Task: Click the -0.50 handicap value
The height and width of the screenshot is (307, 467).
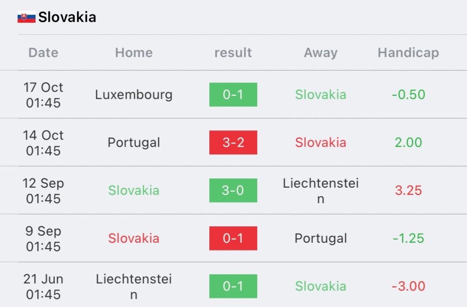Action: (408, 95)
